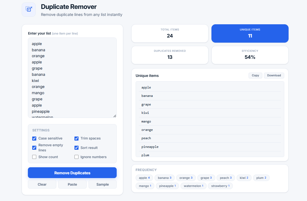The width and height of the screenshot is (307, 201).
Task: Click the SETTINGS section heading
Action: pyautogui.click(x=41, y=130)
